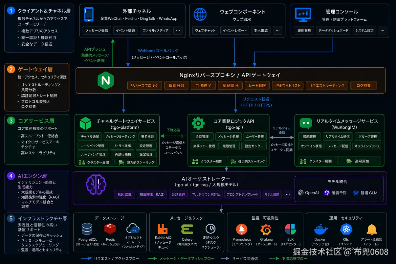Expand the 外部チャネル ellipsis menu
Image resolution: width=396 pixels, height=264 pixels.
coord(178,30)
